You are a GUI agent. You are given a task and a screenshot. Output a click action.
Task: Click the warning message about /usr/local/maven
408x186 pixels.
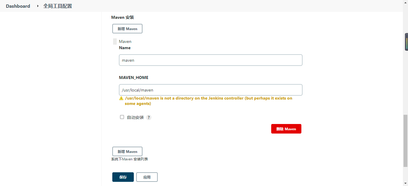[x=208, y=101]
